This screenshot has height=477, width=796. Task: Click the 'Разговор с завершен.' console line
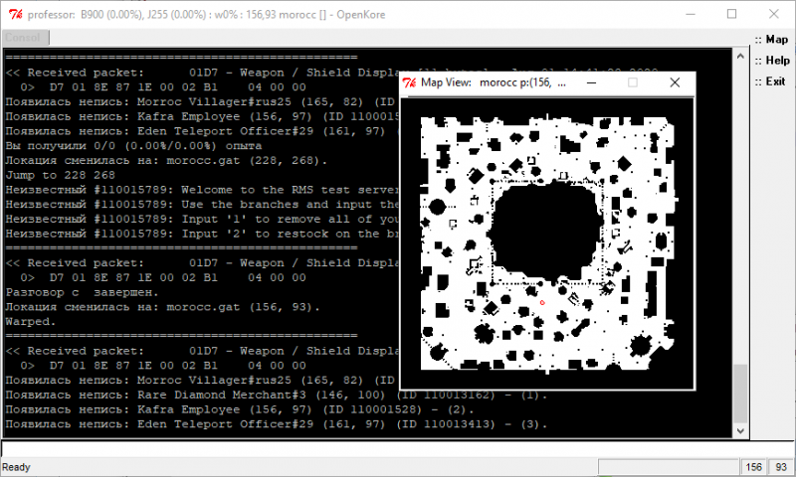click(82, 292)
